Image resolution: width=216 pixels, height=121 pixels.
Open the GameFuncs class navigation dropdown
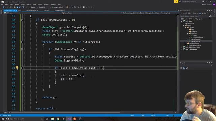click(x=91, y=13)
